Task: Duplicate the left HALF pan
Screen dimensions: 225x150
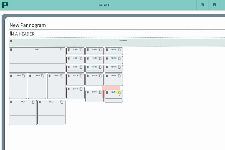Action: pyautogui.click(x=33, y=102)
